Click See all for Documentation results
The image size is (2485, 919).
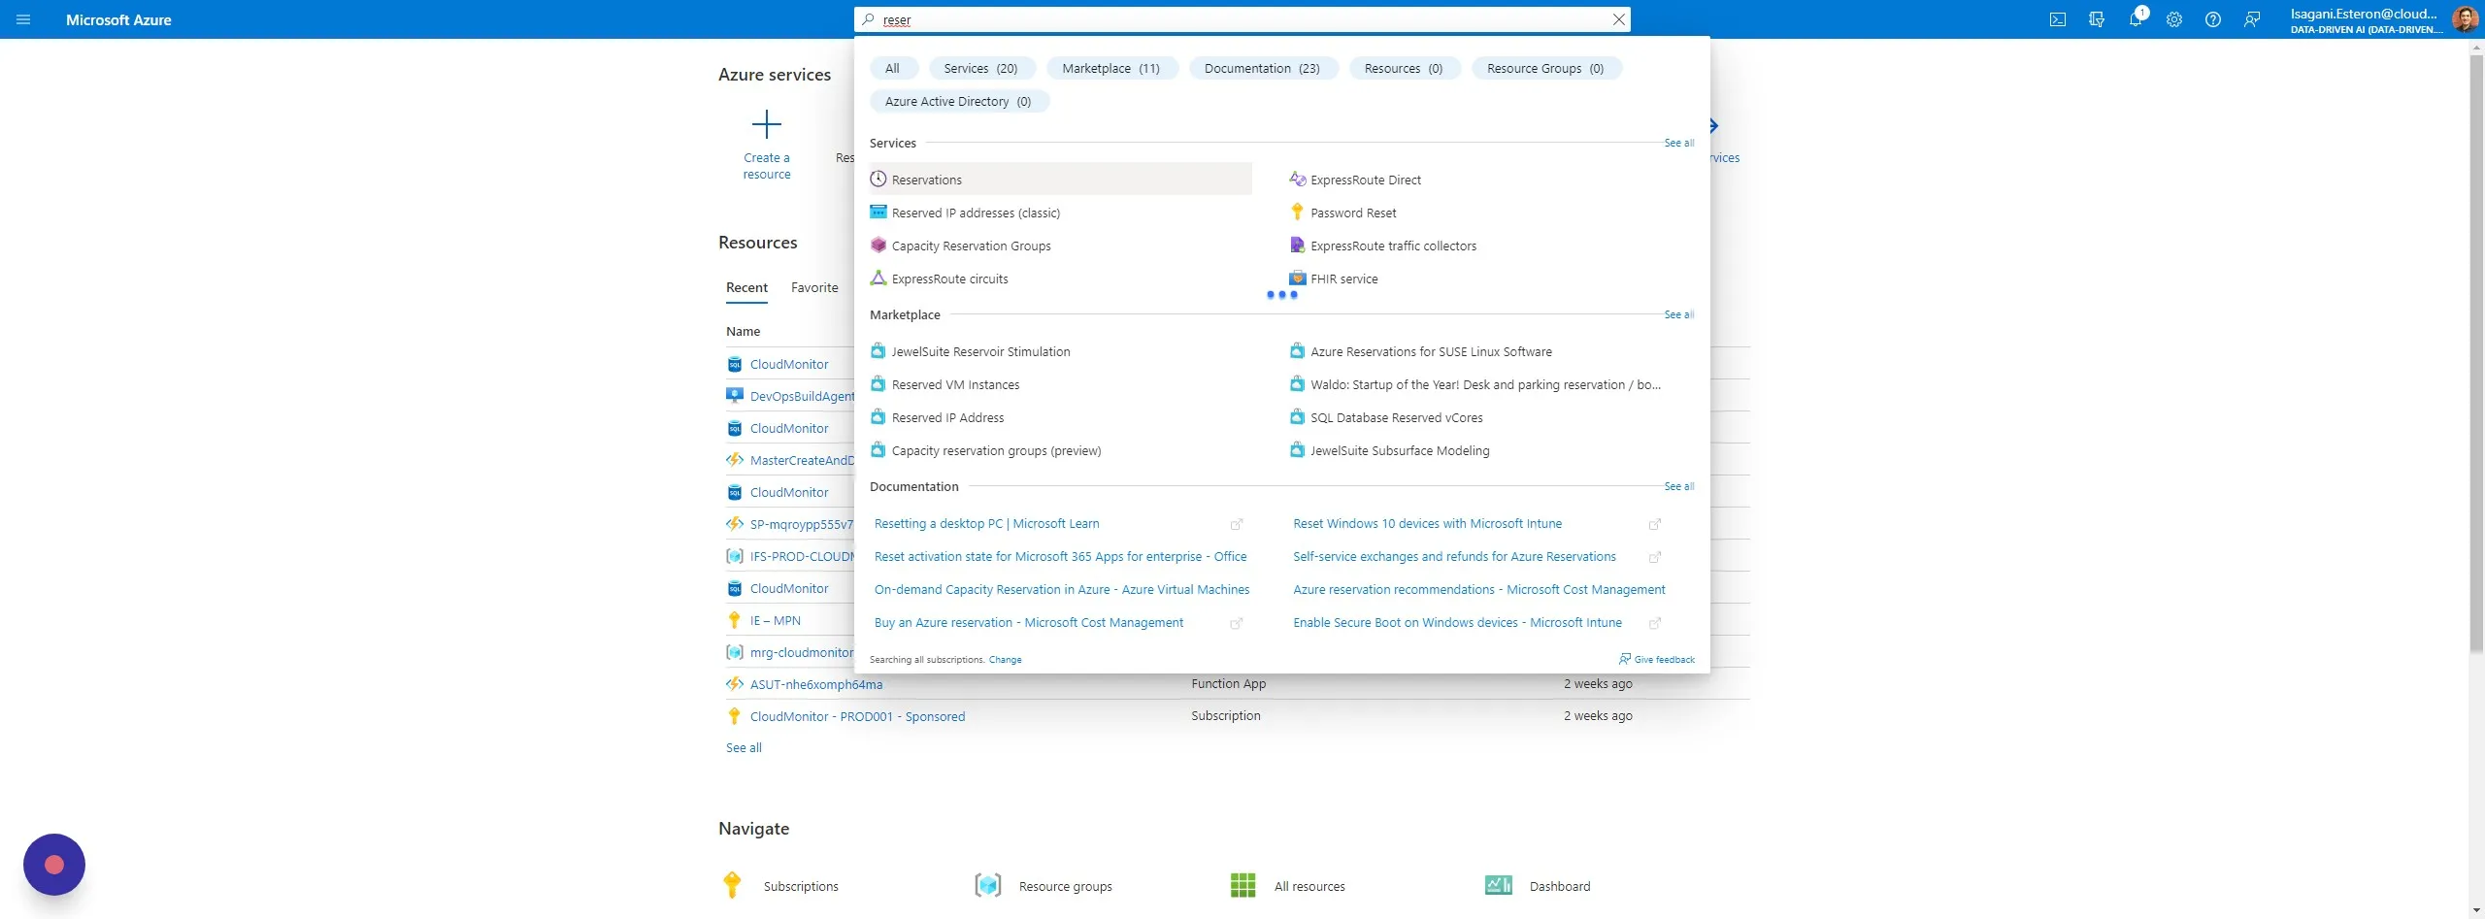[1678, 486]
